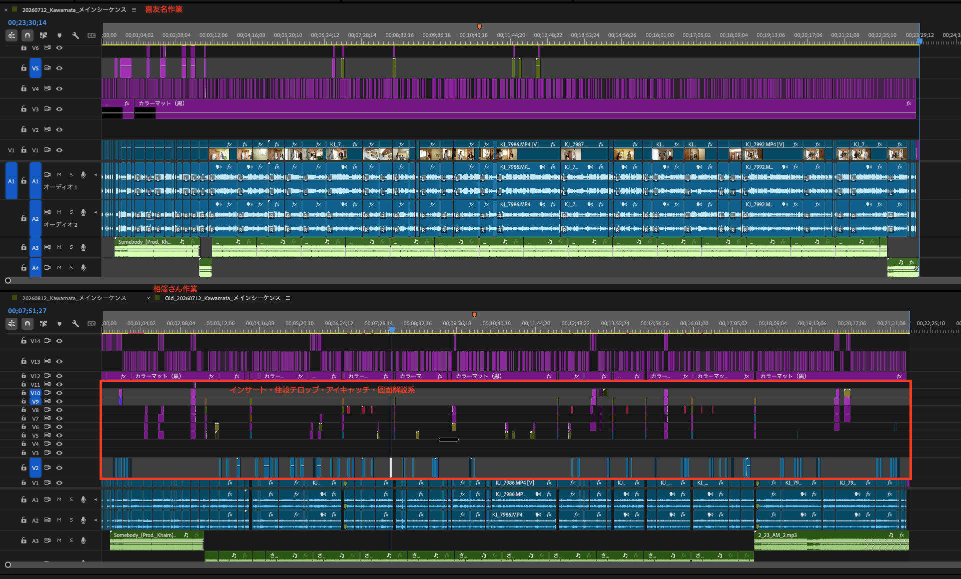The width and height of the screenshot is (961, 579).
Task: Open top timeline display settings wrench
Action: point(76,35)
